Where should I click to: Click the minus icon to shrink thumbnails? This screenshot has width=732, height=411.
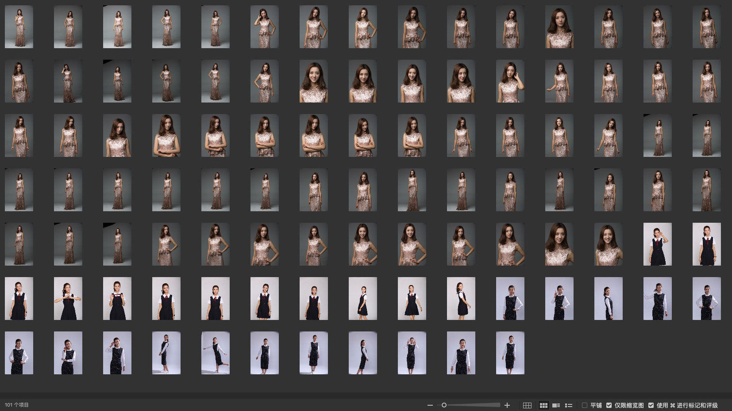[x=430, y=405]
